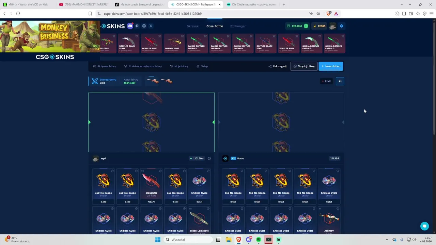The width and height of the screenshot is (436, 245).
Task: Open the support chat bubble
Action: click(x=424, y=226)
